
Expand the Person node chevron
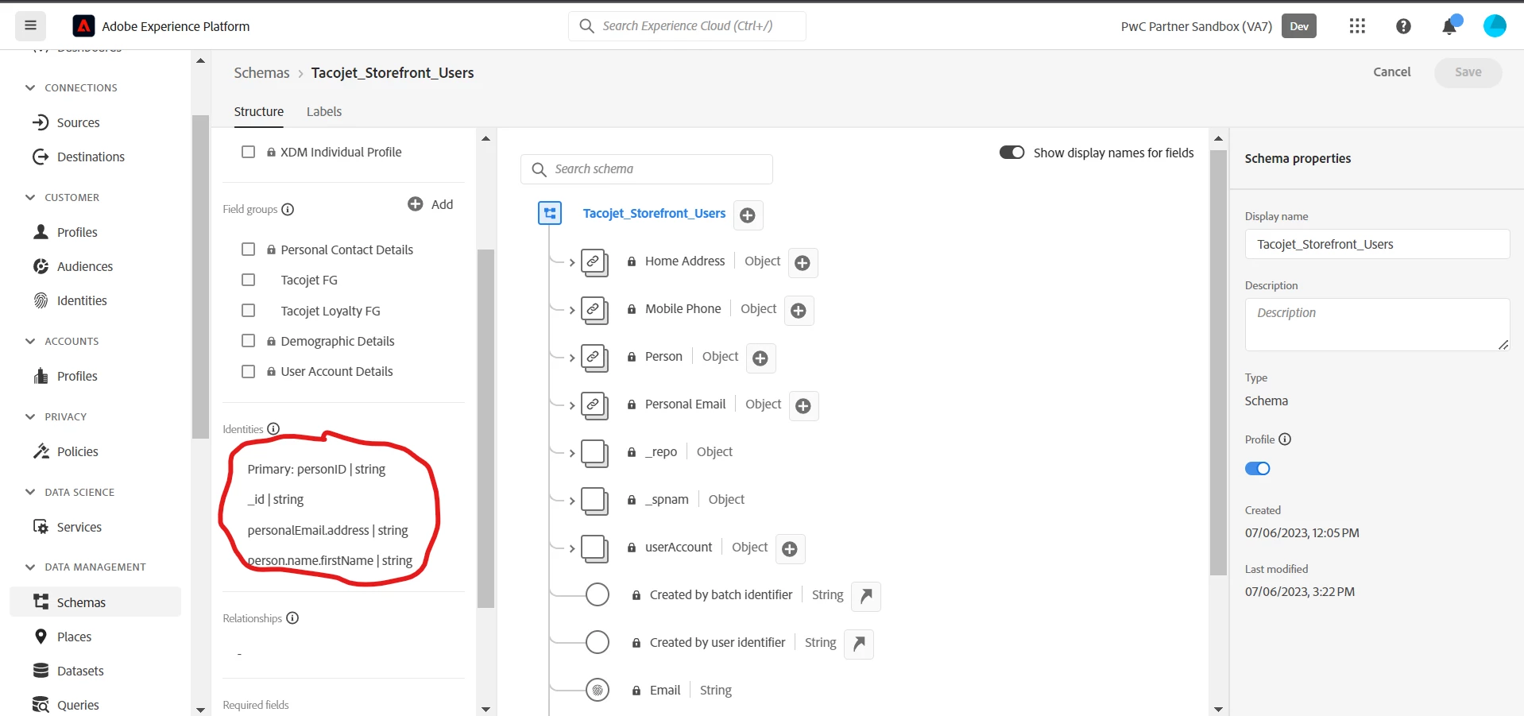(x=572, y=358)
